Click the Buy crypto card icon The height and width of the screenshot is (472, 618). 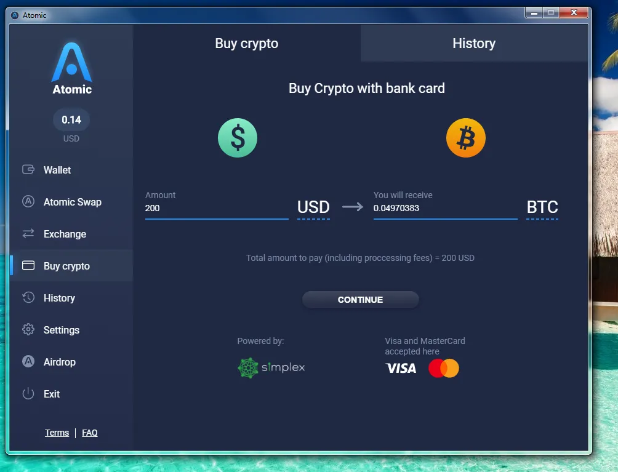28,265
